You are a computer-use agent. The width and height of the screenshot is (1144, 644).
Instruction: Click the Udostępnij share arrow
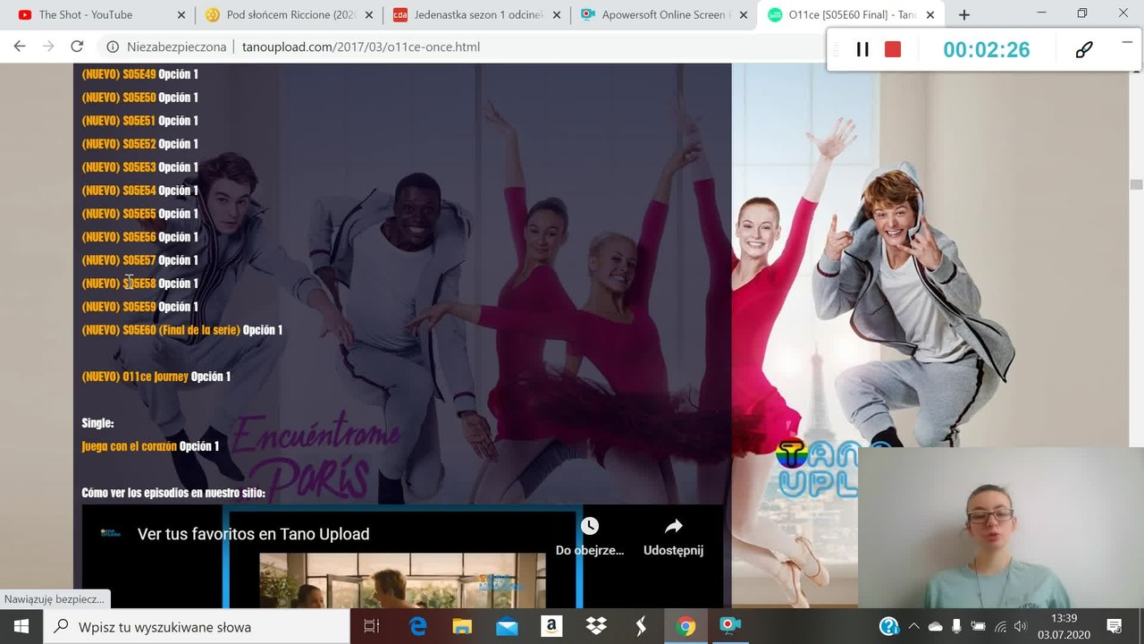[x=673, y=526]
